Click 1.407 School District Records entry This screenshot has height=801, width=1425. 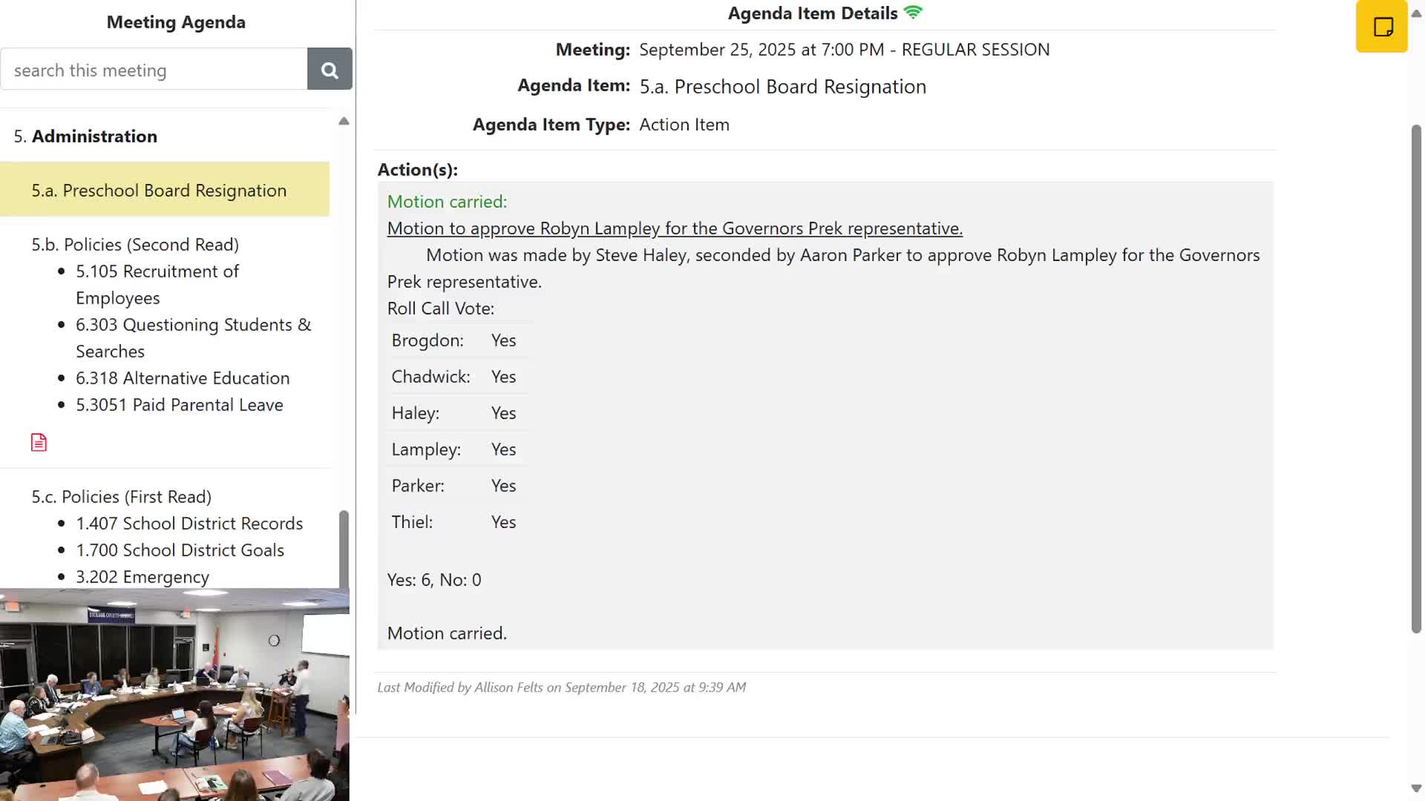coord(189,524)
